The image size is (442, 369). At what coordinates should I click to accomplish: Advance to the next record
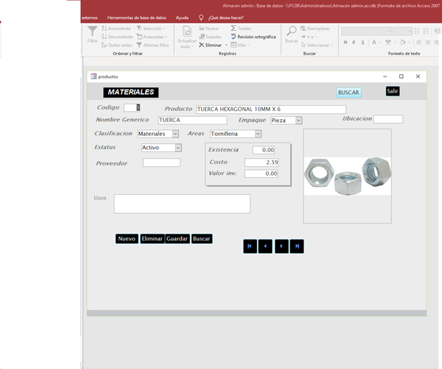click(281, 246)
